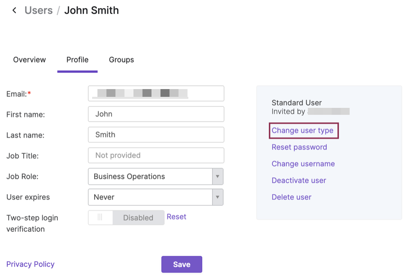Select the Email input field
This screenshot has width=409, height=275.
pyautogui.click(x=156, y=94)
